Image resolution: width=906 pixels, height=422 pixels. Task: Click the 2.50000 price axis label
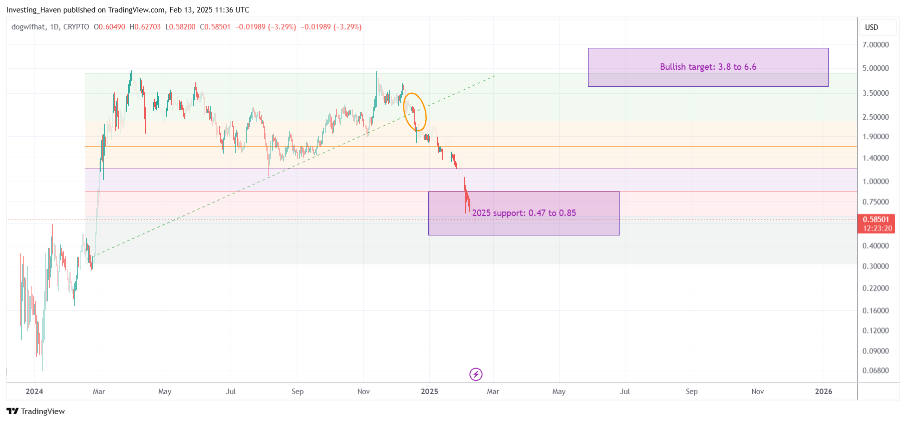pyautogui.click(x=876, y=117)
